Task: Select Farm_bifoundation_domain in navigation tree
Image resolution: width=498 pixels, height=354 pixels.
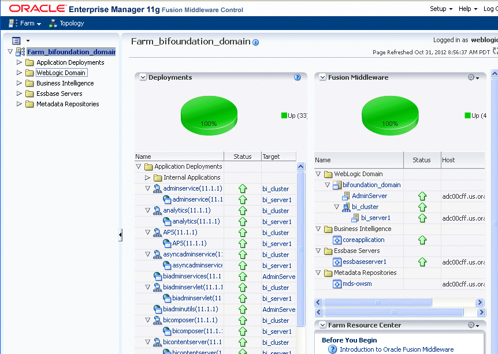Action: 71,52
